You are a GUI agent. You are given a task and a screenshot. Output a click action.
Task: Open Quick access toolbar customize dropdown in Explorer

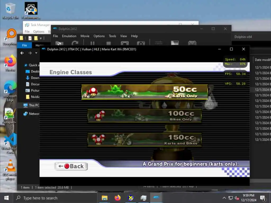click(x=41, y=38)
